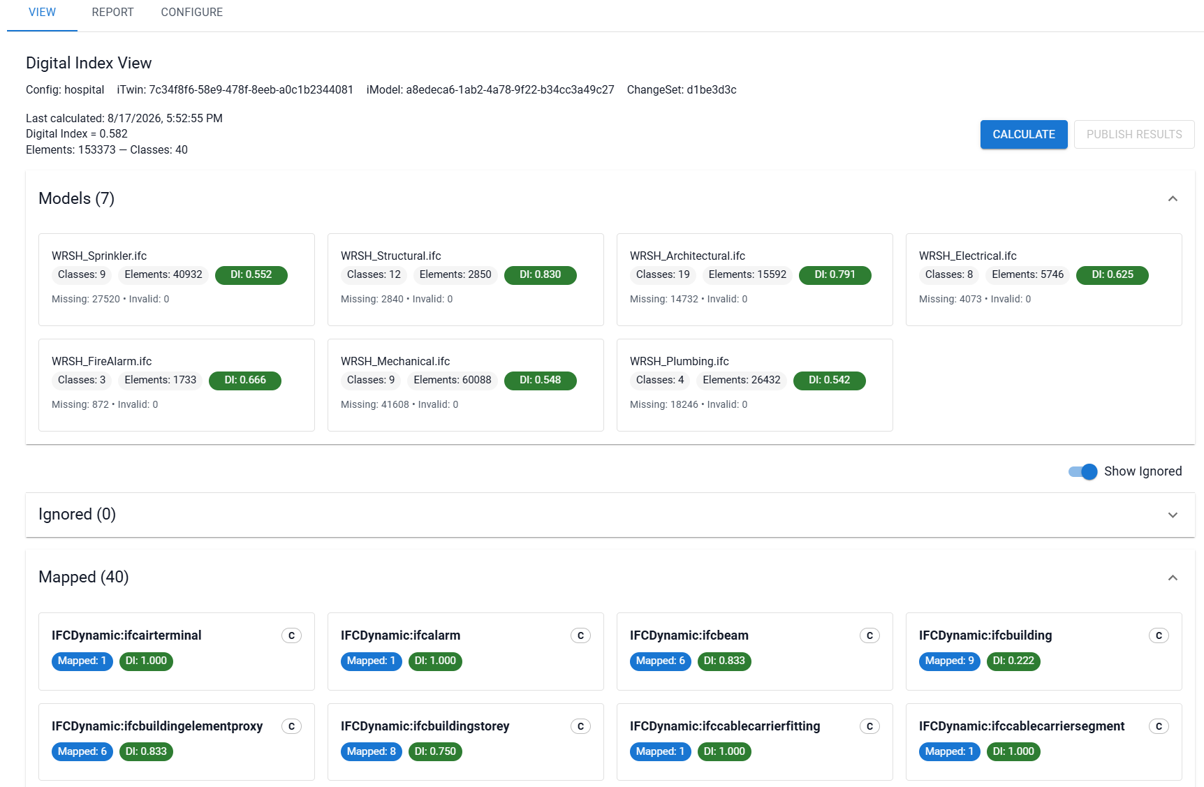Click the ChangeSet: d1be3d3c text
1204x787 pixels.
[682, 90]
